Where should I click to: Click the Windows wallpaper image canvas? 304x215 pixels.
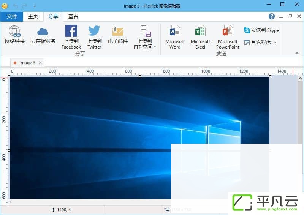point(139,138)
